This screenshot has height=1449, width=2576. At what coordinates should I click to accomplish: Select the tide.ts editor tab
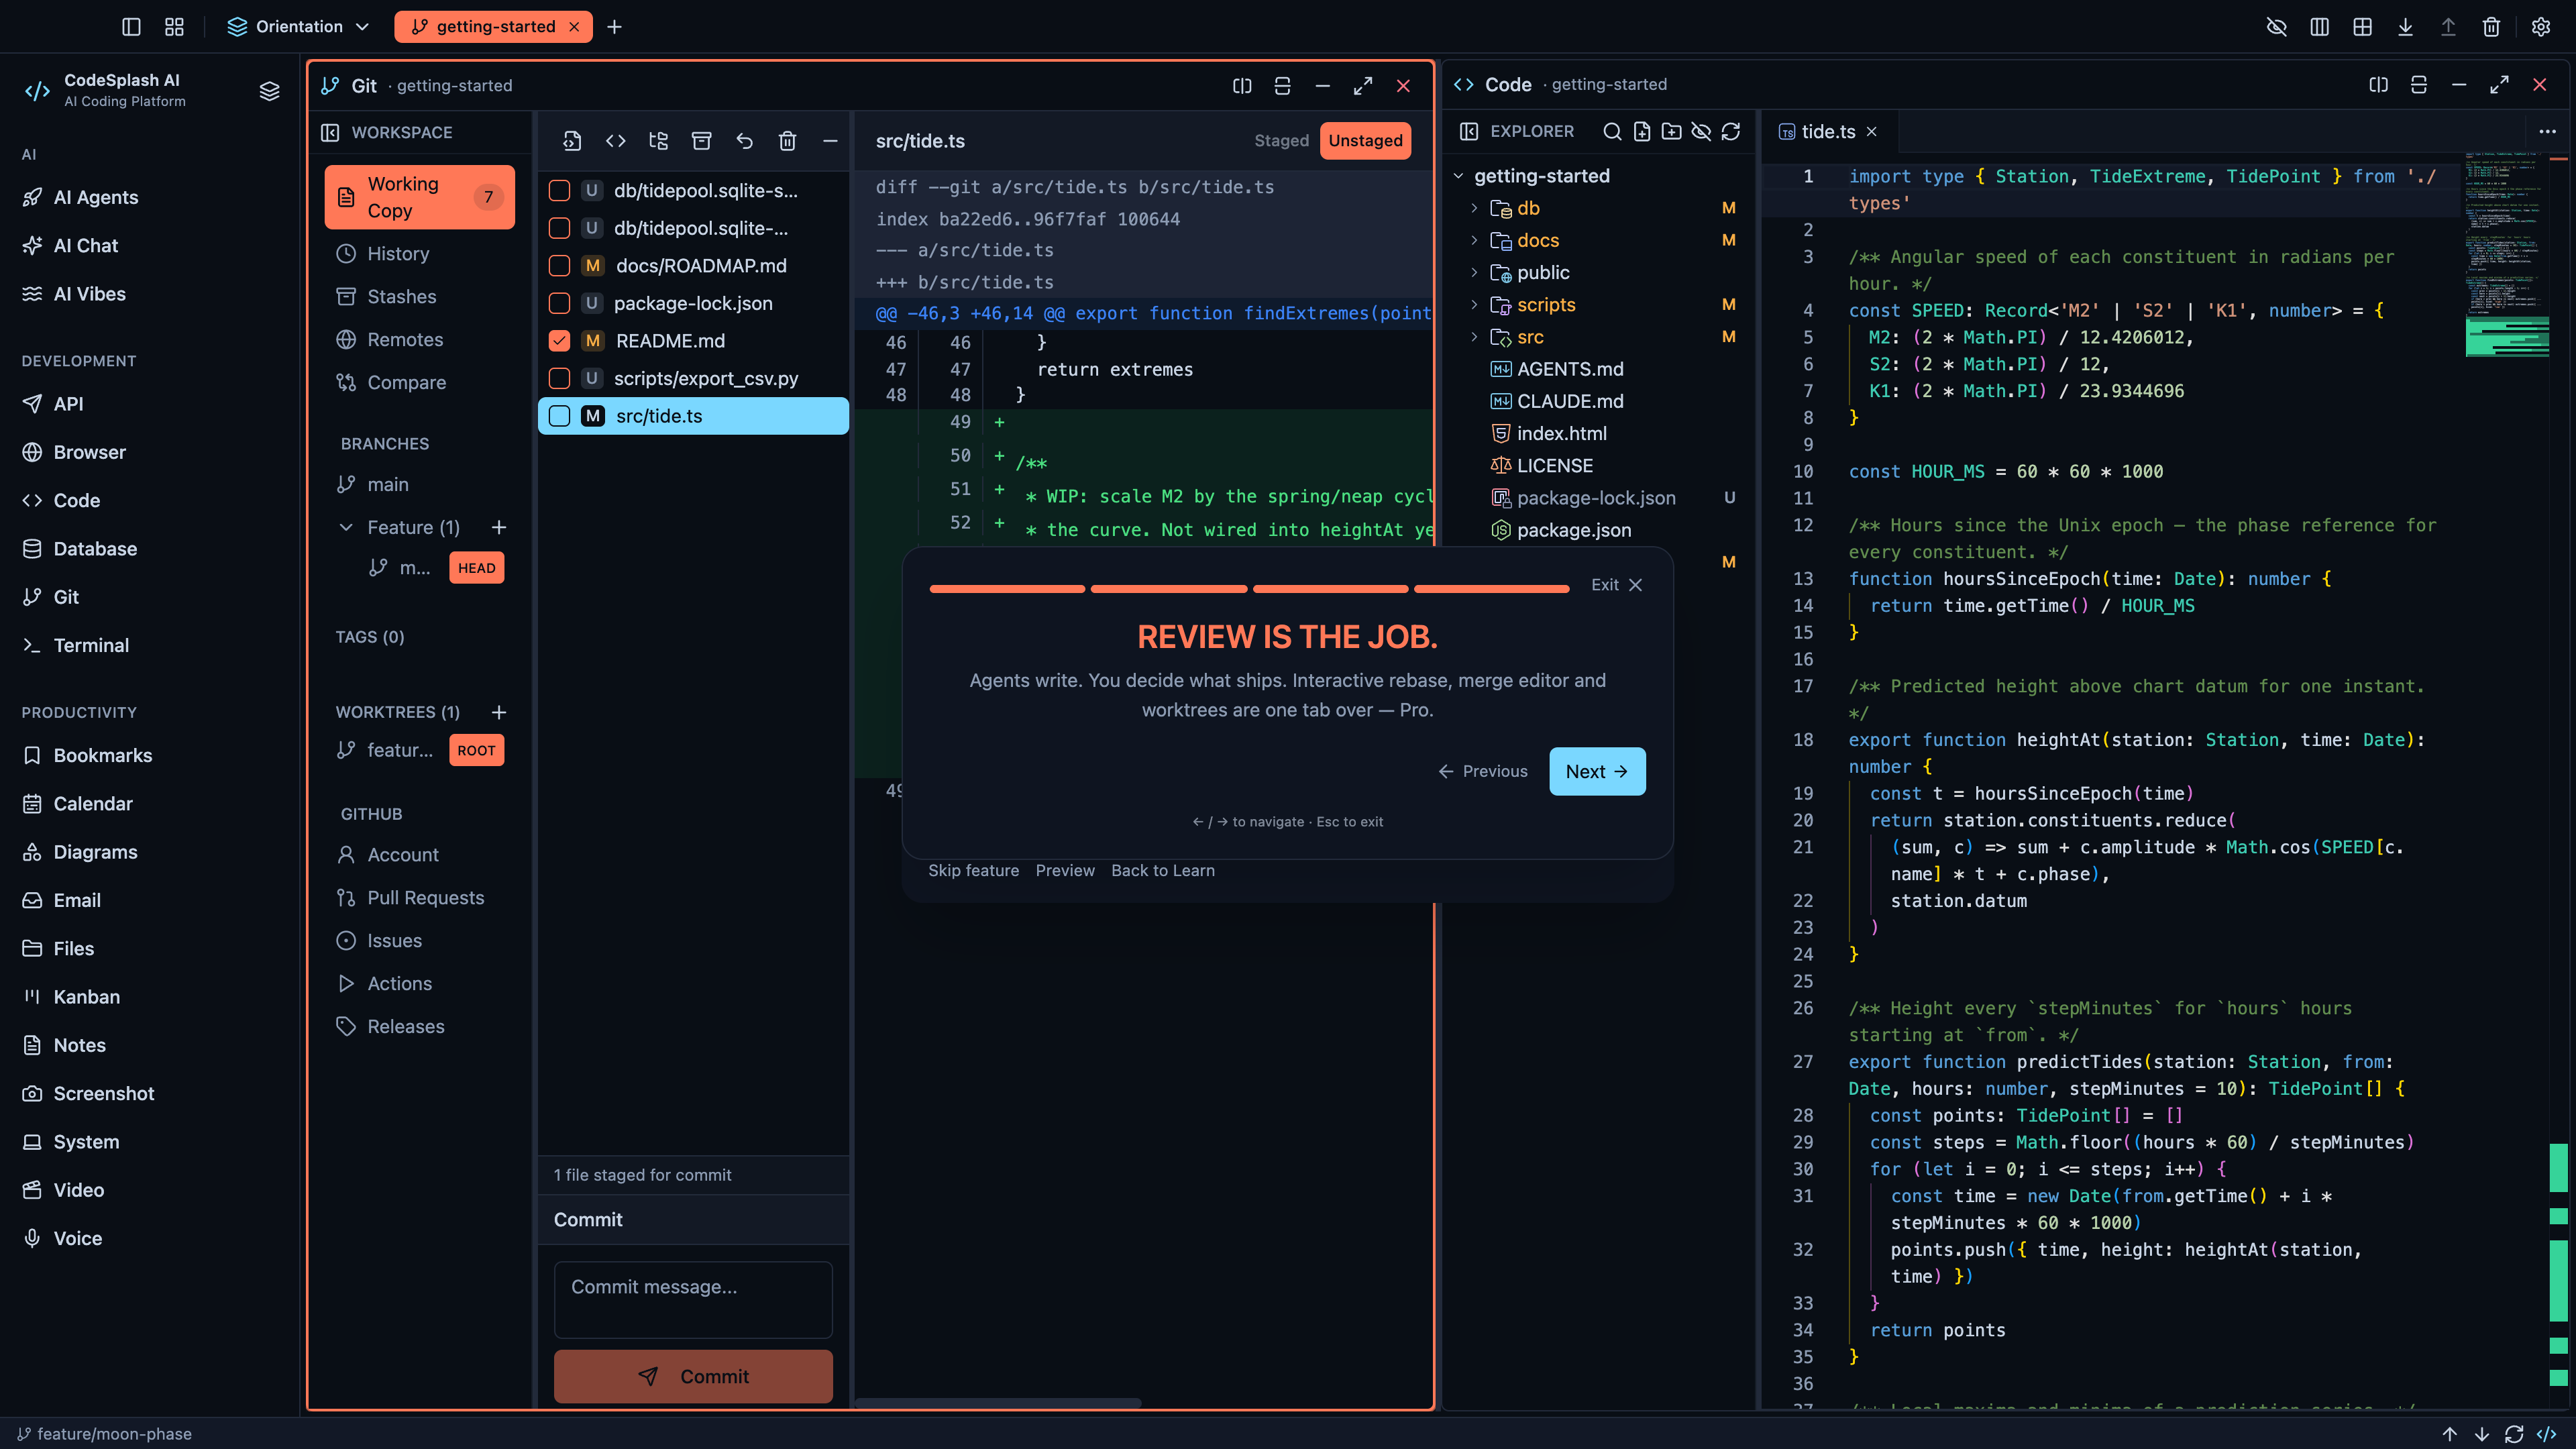tap(1828, 131)
